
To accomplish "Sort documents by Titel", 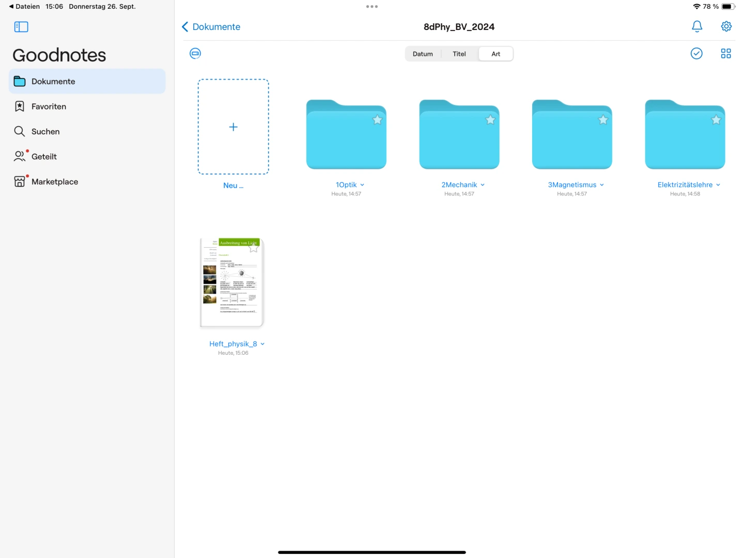I will pyautogui.click(x=459, y=54).
